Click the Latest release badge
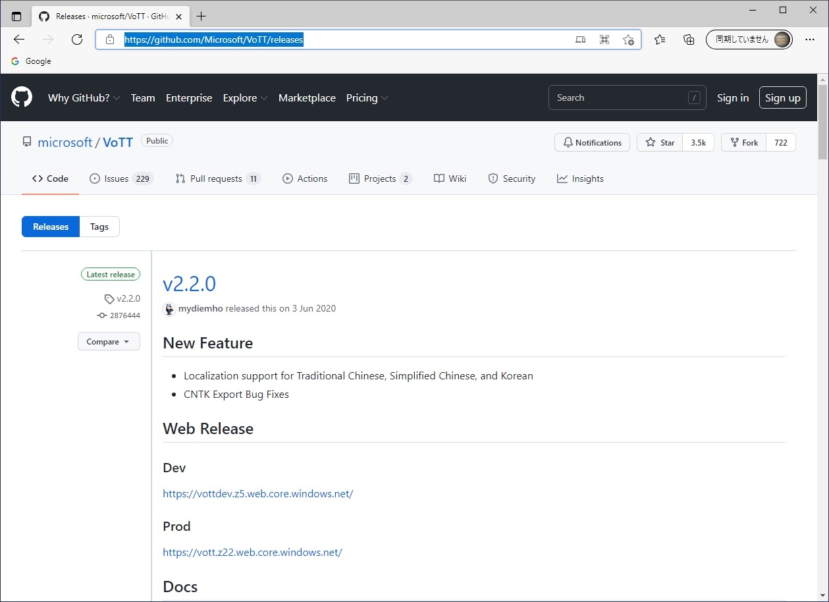The width and height of the screenshot is (829, 602). [111, 275]
